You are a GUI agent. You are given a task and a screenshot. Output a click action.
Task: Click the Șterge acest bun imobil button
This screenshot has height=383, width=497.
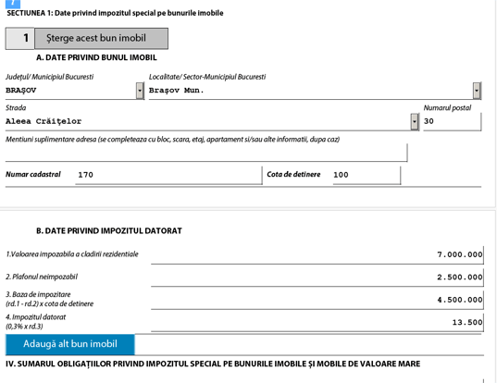click(101, 38)
